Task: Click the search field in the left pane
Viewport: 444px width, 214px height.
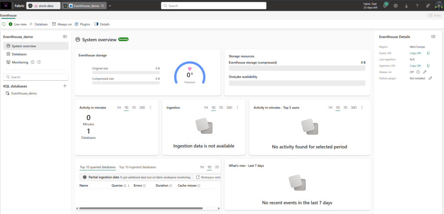Action: click(36, 77)
